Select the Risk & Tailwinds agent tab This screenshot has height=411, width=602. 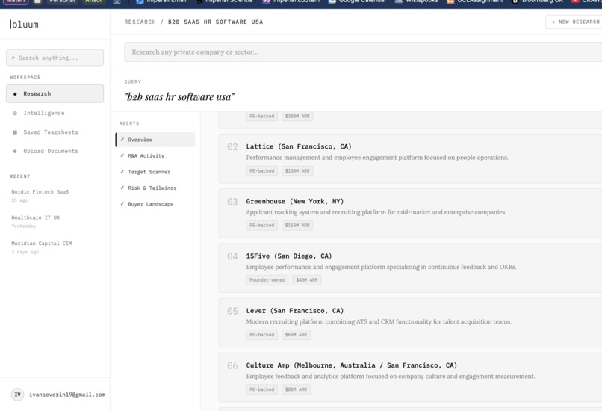(x=152, y=188)
